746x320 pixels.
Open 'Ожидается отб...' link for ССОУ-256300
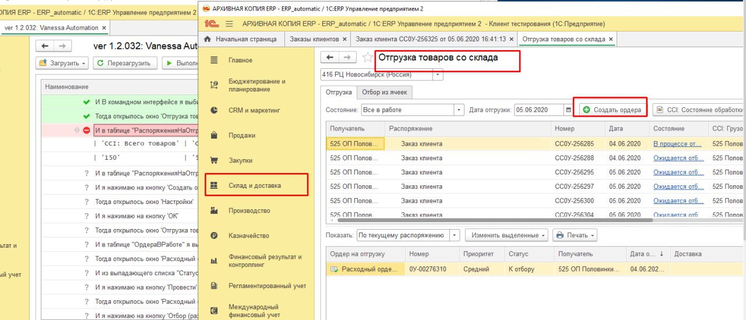678,201
